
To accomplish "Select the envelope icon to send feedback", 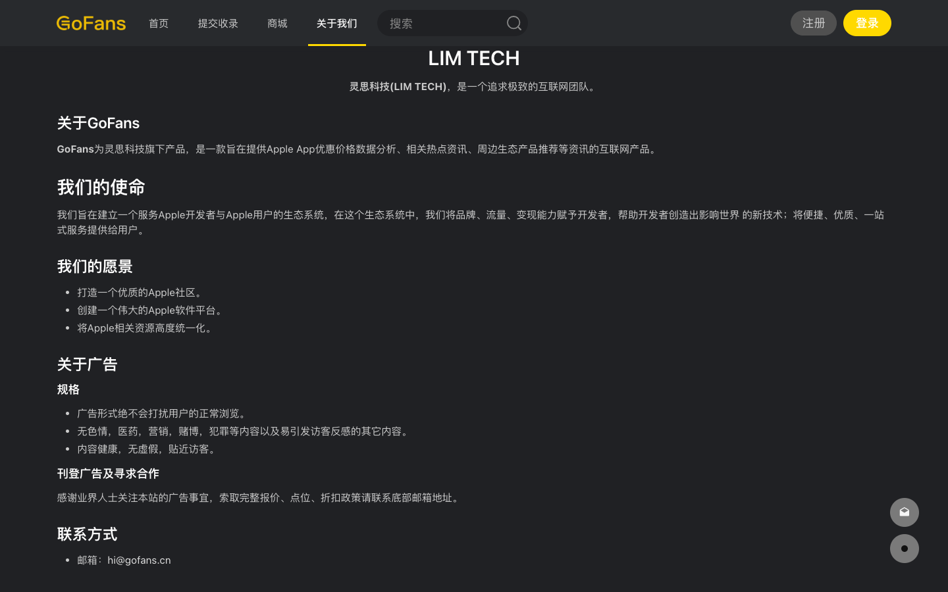I will pyautogui.click(x=904, y=512).
